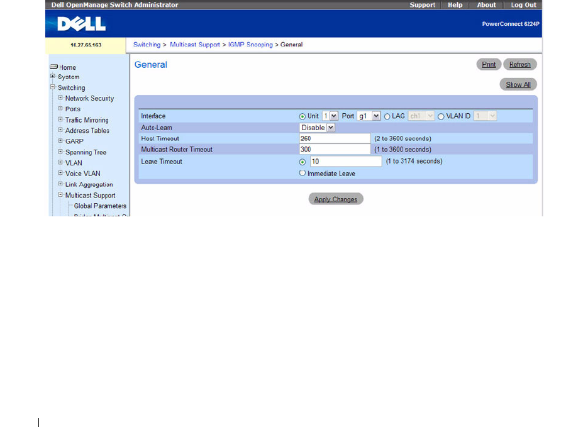Screen dimensions: 566x427
Task: Expand the Network Security node
Action: [x=60, y=97]
